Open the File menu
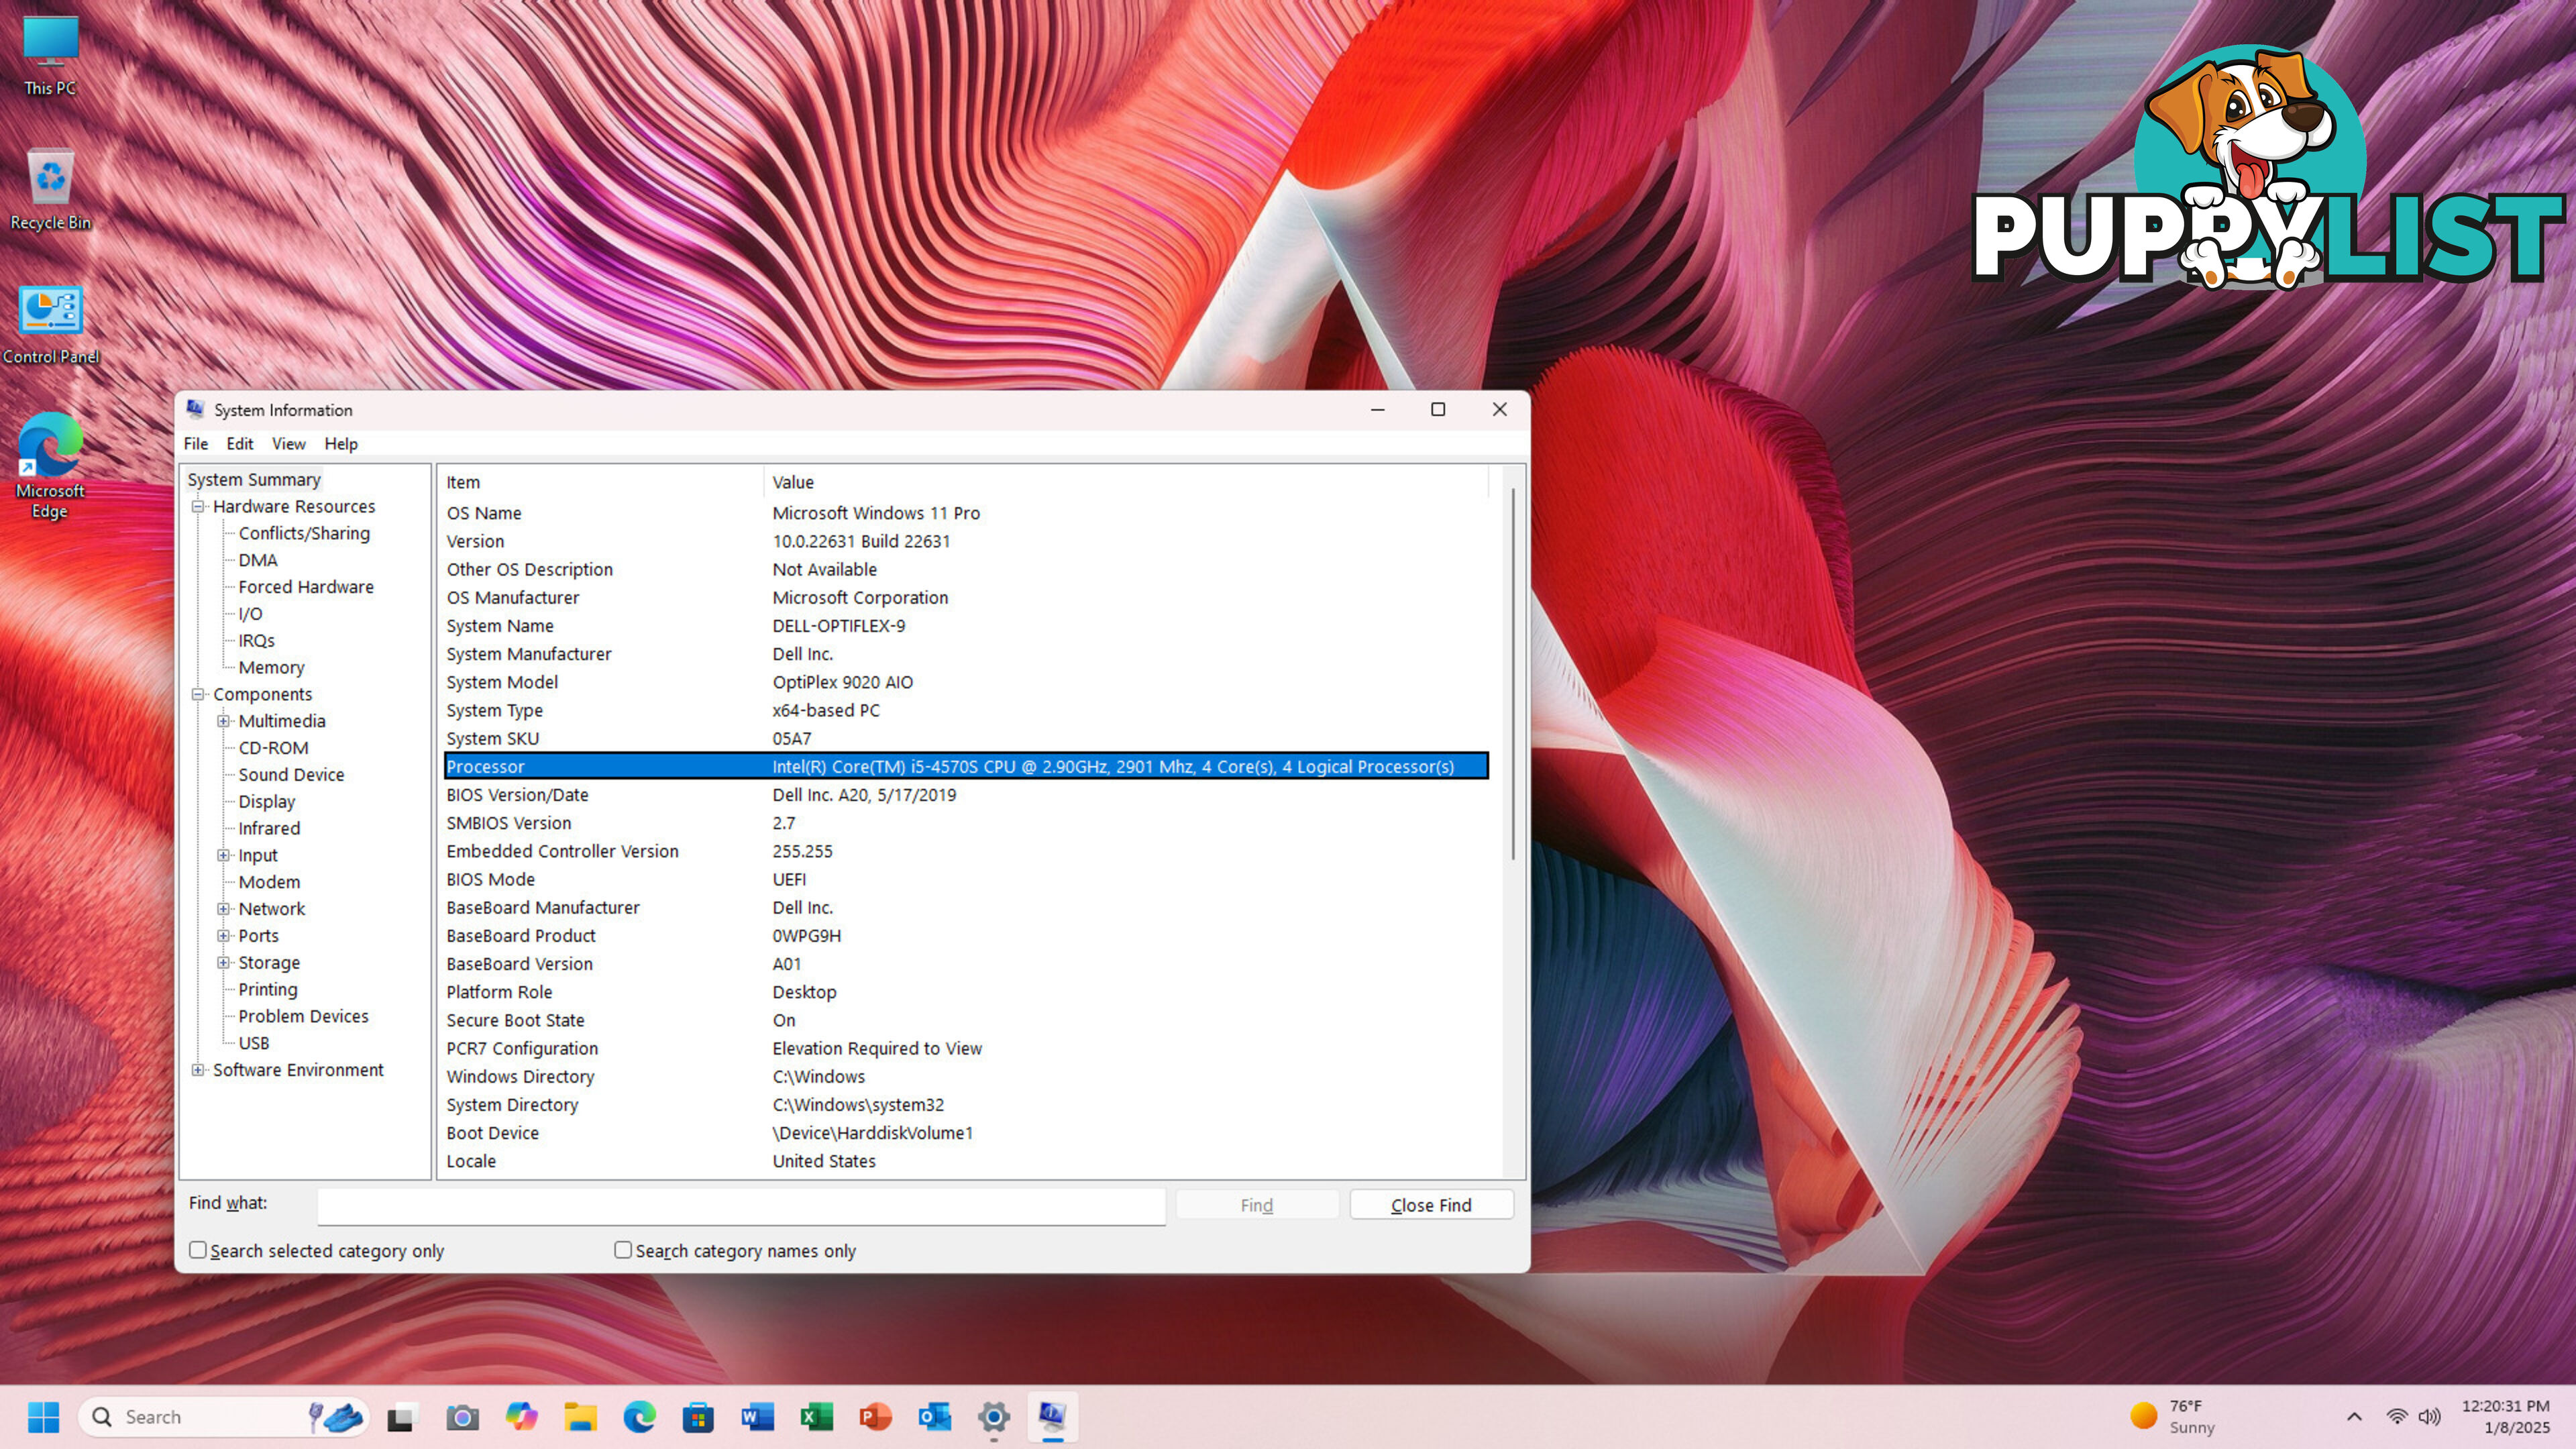 tap(196, 444)
